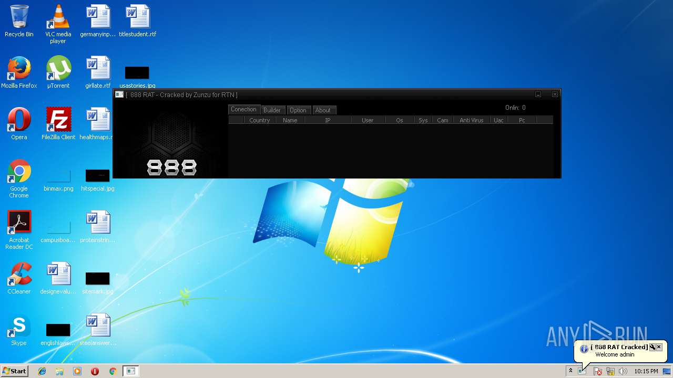Select the girllate.rtf file icon
The image size is (673, 378).
click(98, 72)
